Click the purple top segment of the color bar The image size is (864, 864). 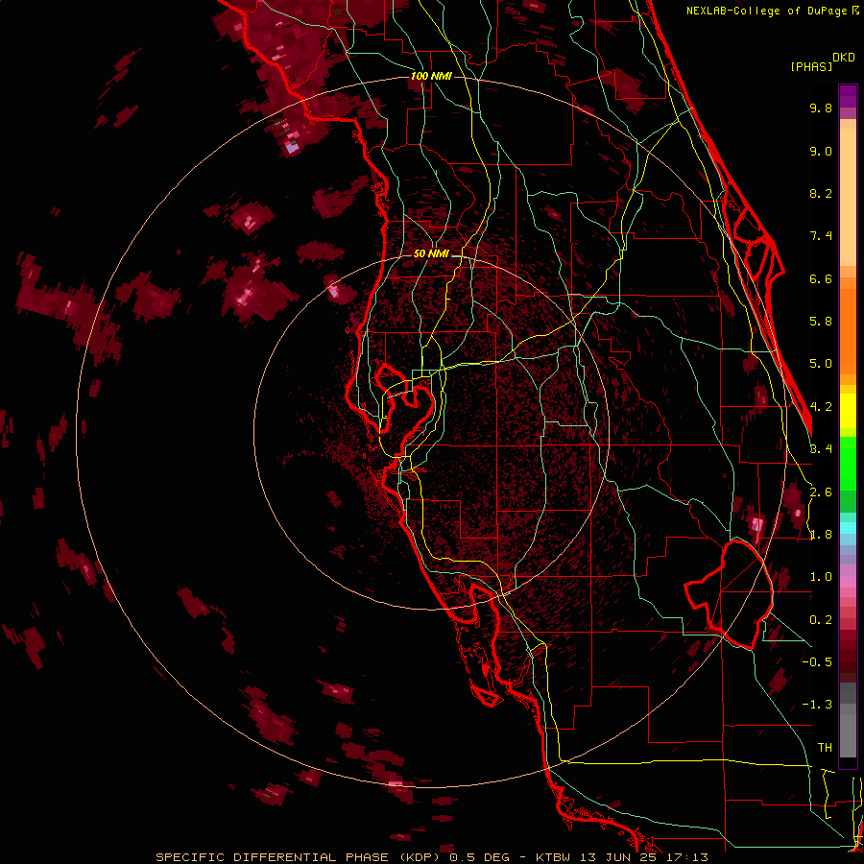(848, 96)
